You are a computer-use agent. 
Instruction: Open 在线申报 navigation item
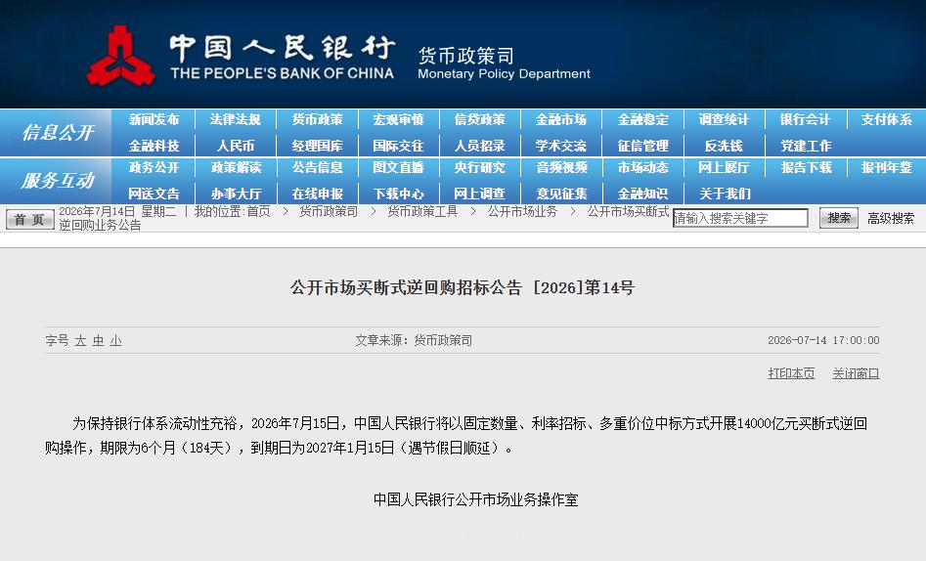(x=317, y=194)
